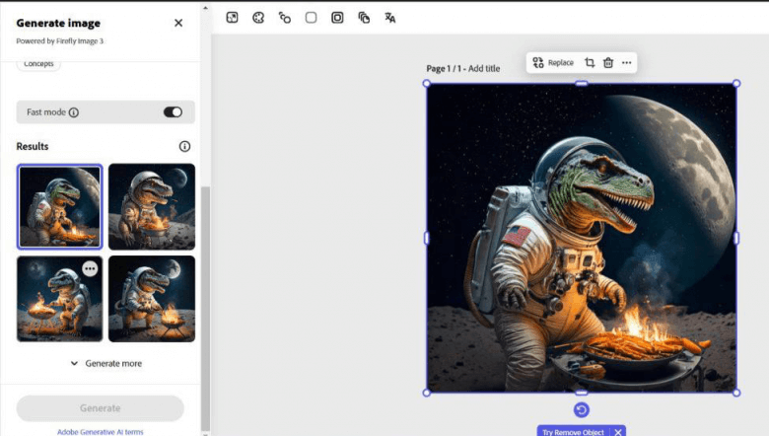This screenshot has width=769, height=436.
Task: Click the rounded square shape icon in toolbar
Action: click(311, 18)
